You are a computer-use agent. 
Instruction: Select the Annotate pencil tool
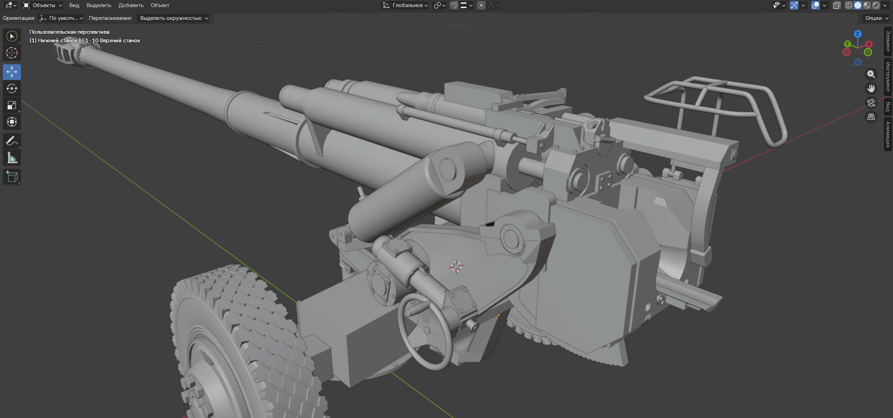click(12, 141)
